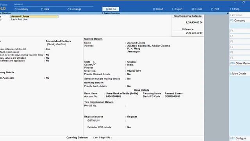
Task: Toggle inventory values are affected No value
Action: pyautogui.click(x=48, y=58)
